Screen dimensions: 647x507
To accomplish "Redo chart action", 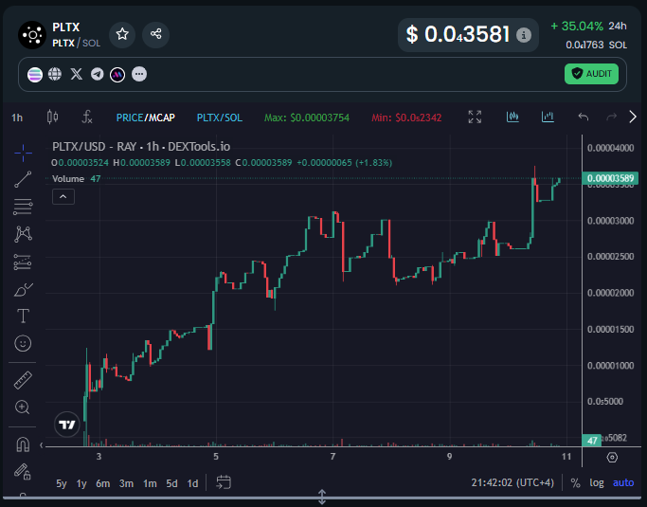I will click(611, 118).
